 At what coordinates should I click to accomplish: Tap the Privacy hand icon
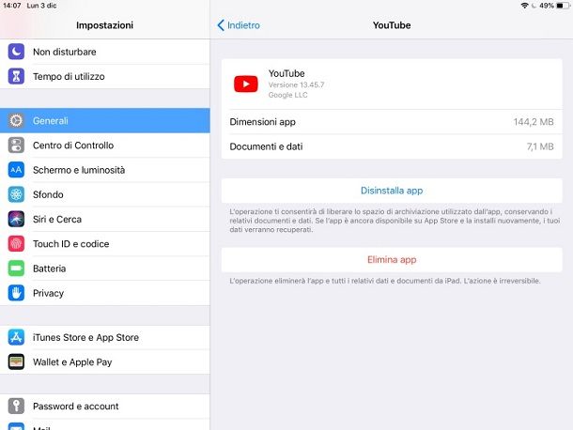(x=16, y=293)
